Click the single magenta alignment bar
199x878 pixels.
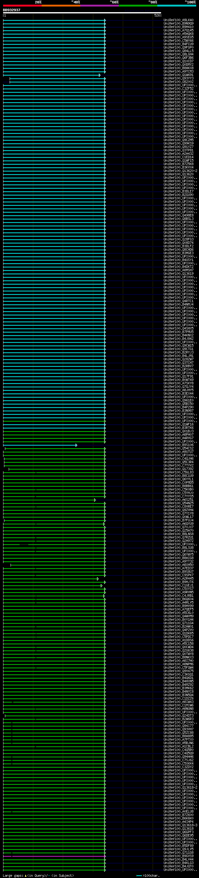coord(54,856)
